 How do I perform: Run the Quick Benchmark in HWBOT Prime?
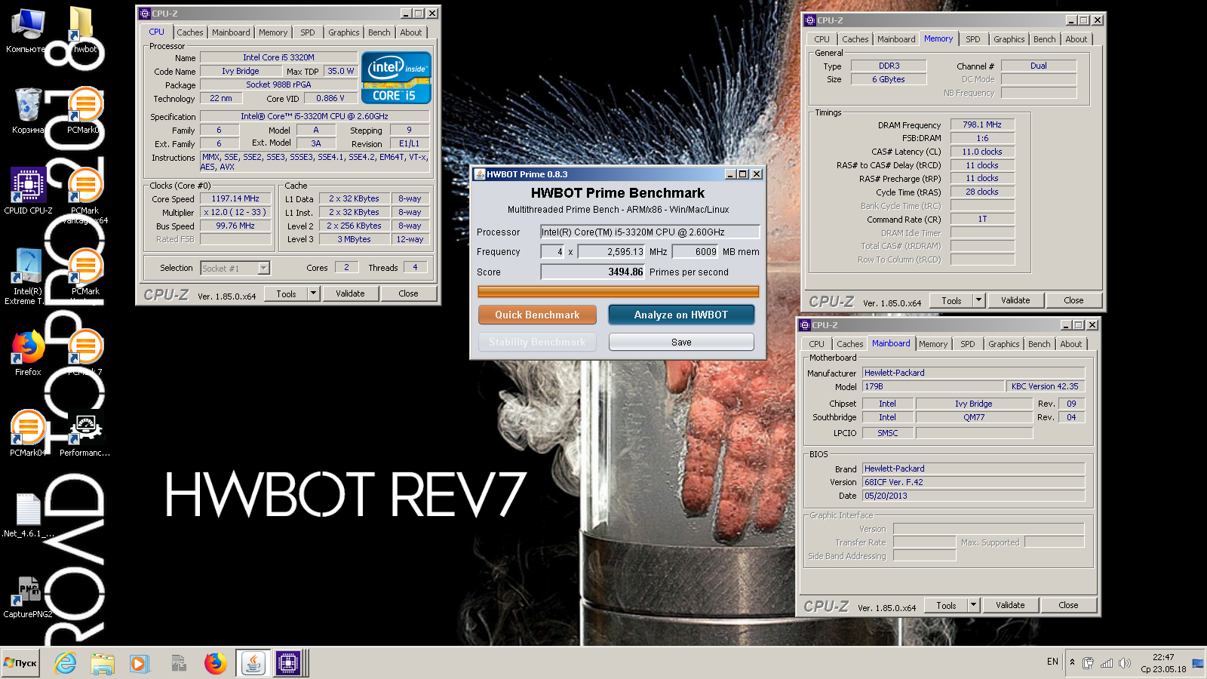pyautogui.click(x=537, y=315)
